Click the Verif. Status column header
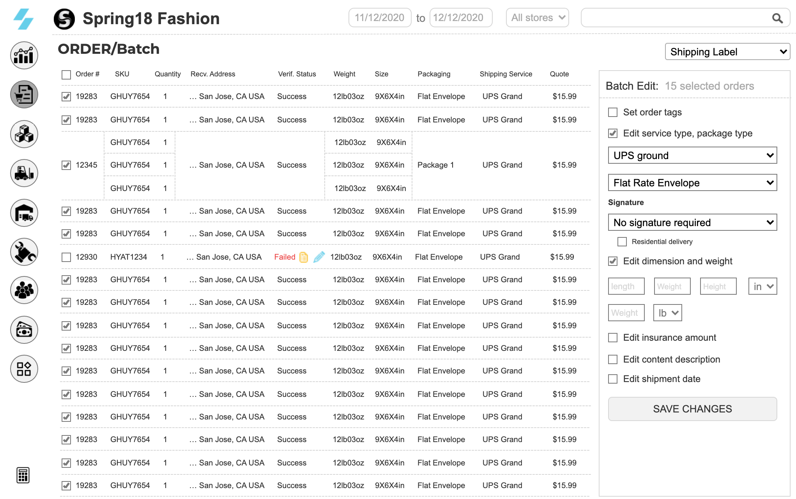 point(297,74)
